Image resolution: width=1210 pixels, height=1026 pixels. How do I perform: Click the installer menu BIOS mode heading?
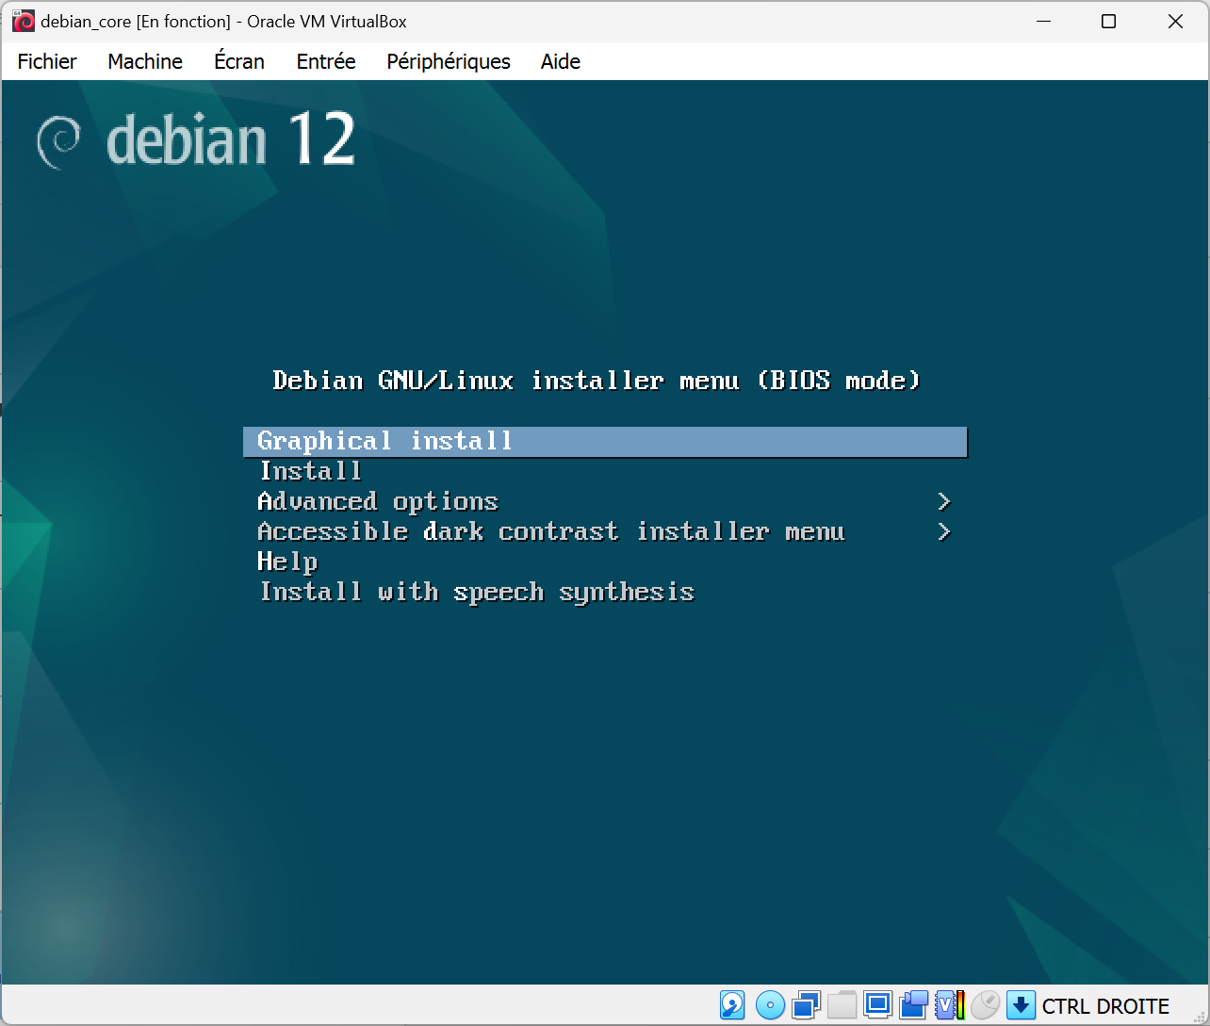coord(596,381)
